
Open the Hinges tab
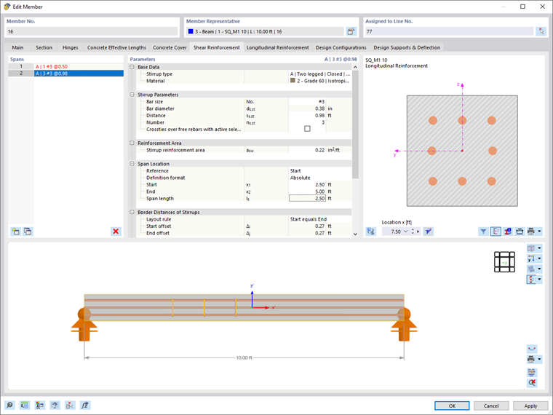[70, 47]
